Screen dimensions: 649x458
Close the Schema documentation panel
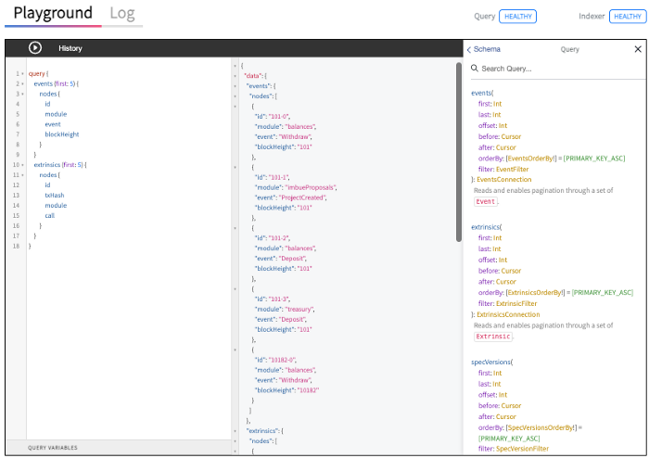coord(638,49)
